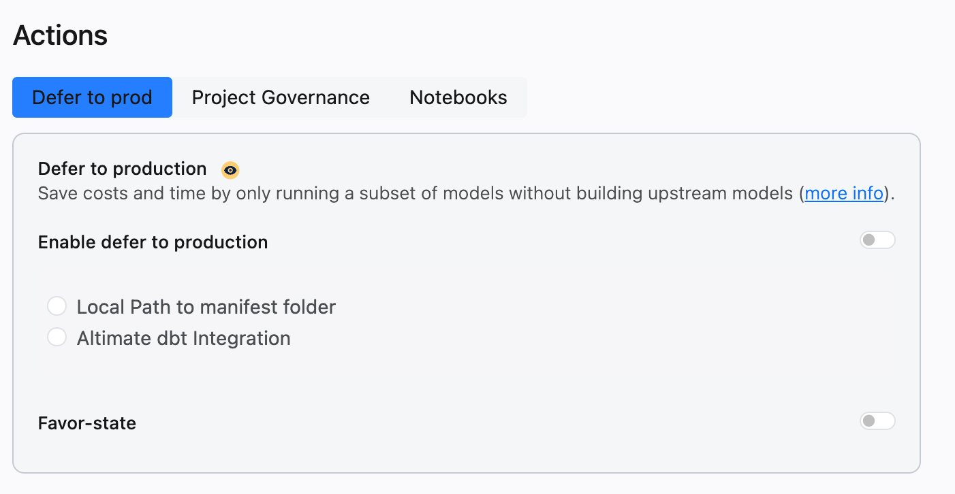Image resolution: width=955 pixels, height=494 pixels.
Task: Click the gray knob of the defer to production toggle
Action: coord(868,240)
